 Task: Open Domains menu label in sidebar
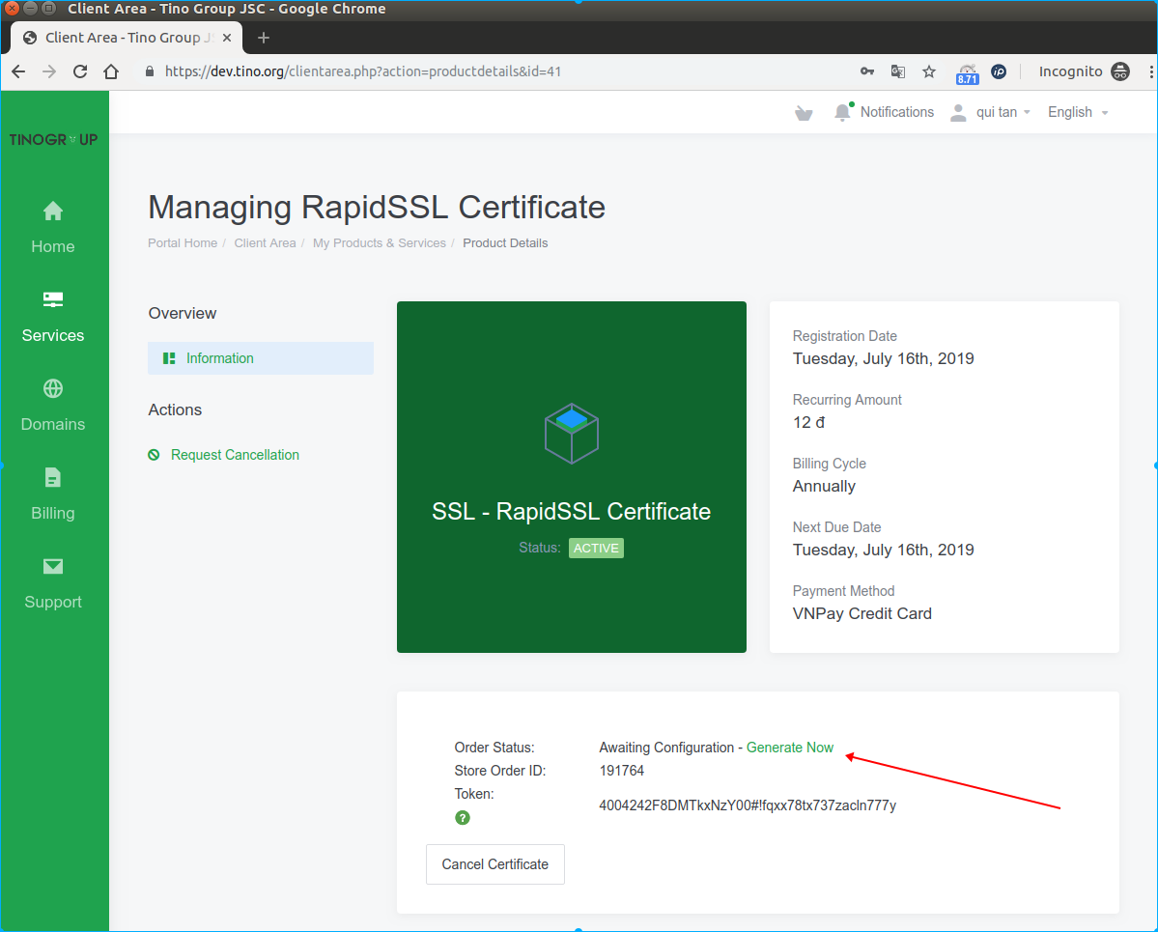click(x=52, y=425)
